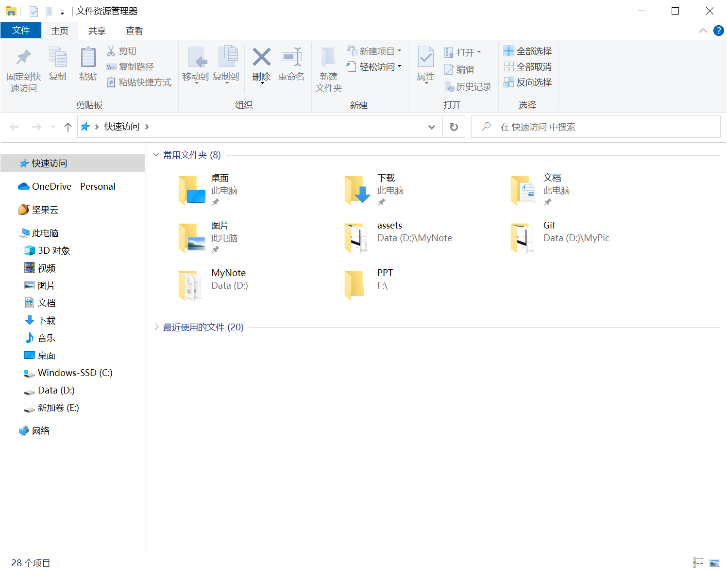Viewport: 727px width, 572px height.
Task: Select 网络 (Network) in the navigation pane
Action: pos(73,431)
